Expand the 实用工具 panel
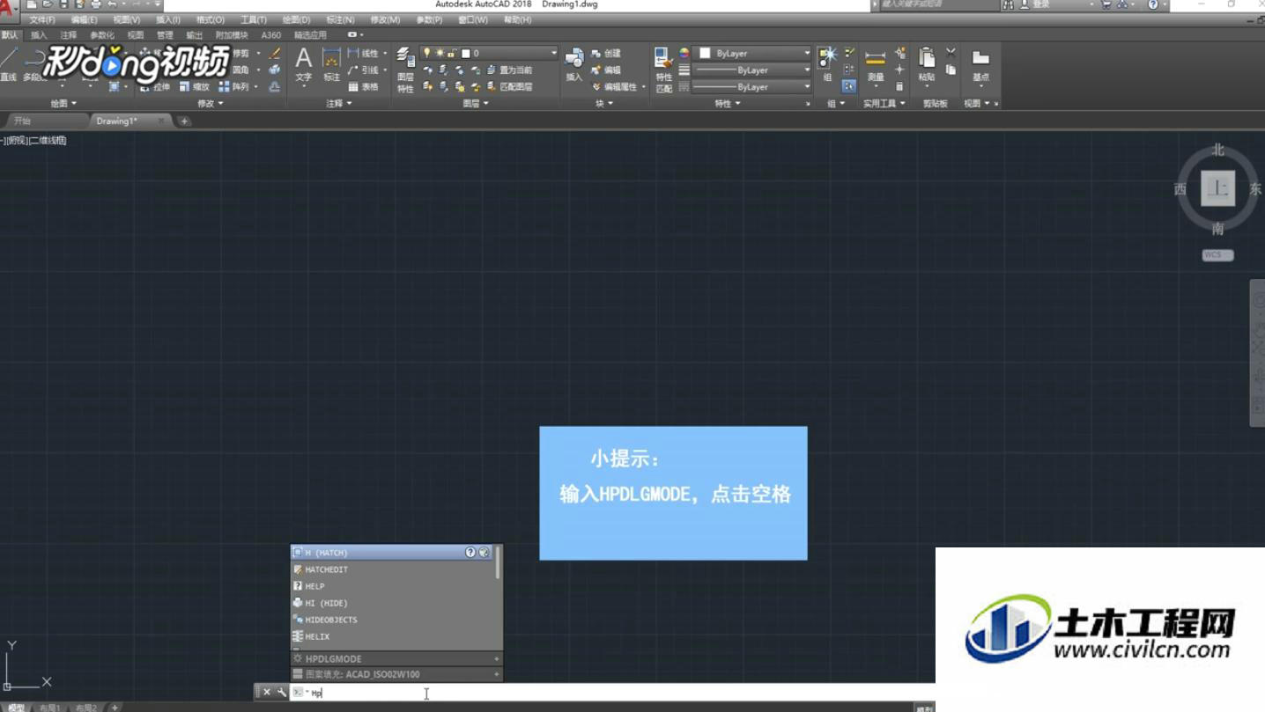The height and width of the screenshot is (712, 1265). tap(884, 103)
